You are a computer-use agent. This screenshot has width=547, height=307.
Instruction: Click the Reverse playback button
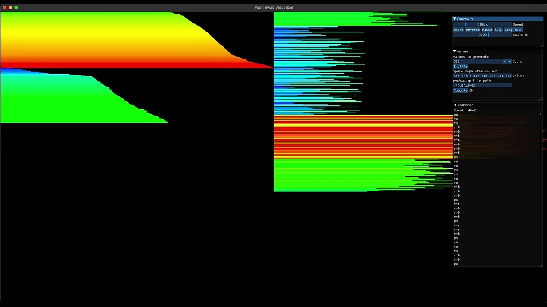pos(473,30)
